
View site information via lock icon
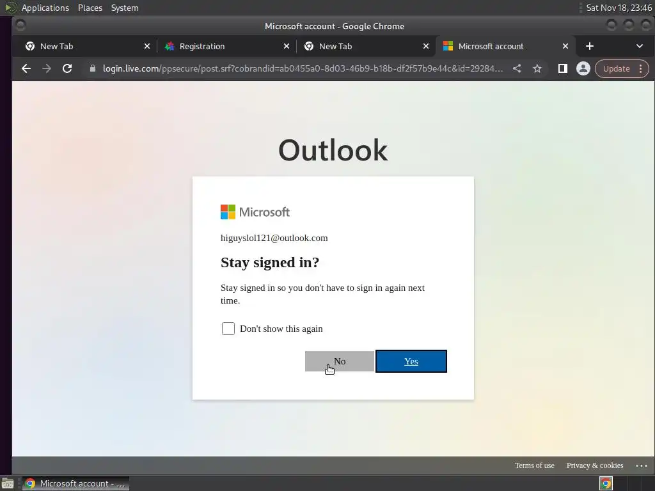93,68
